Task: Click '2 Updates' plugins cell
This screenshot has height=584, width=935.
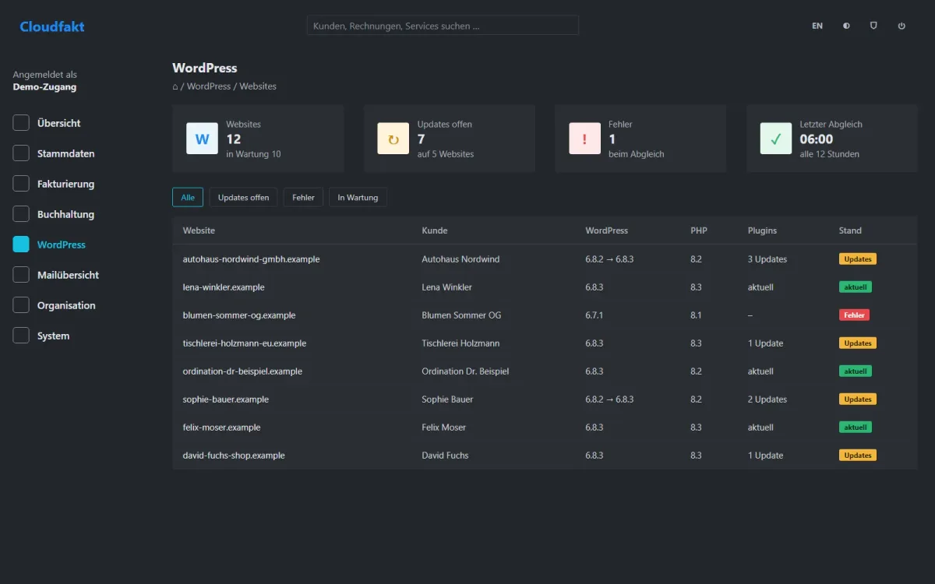Action: pos(767,399)
